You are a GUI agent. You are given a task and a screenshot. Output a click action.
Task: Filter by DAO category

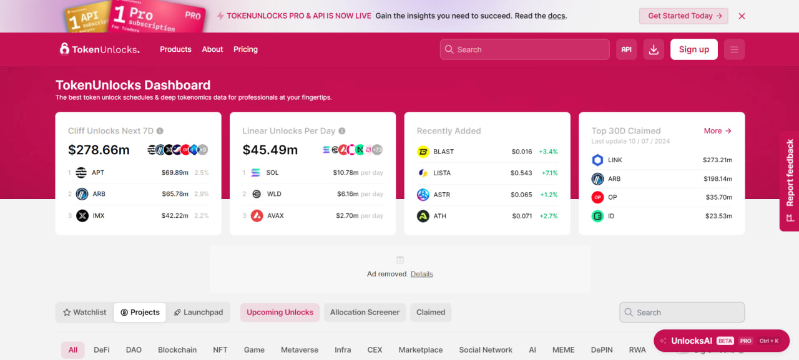tap(134, 350)
